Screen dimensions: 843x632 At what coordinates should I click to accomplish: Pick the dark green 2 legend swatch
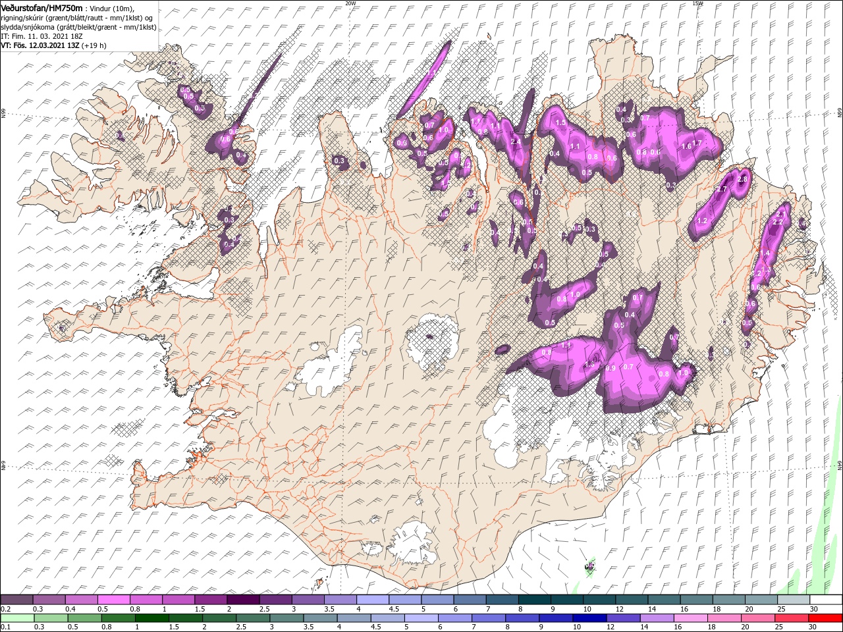click(220, 618)
